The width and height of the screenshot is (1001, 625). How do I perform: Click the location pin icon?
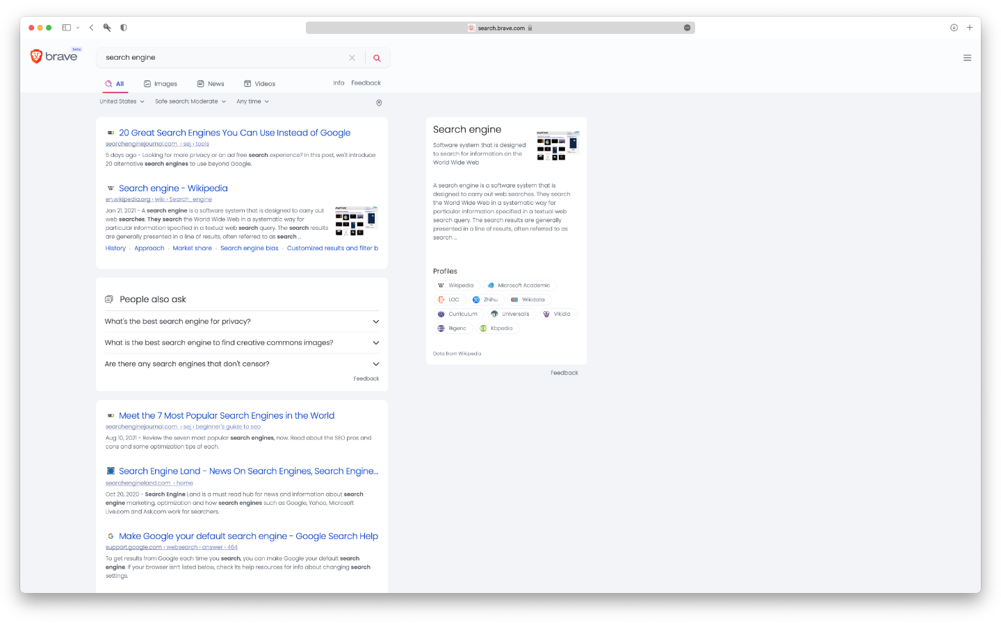(x=379, y=103)
